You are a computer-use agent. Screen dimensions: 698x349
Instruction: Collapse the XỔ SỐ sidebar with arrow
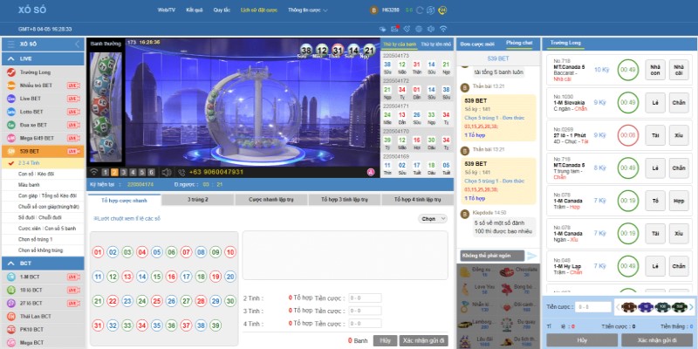[x=77, y=44]
